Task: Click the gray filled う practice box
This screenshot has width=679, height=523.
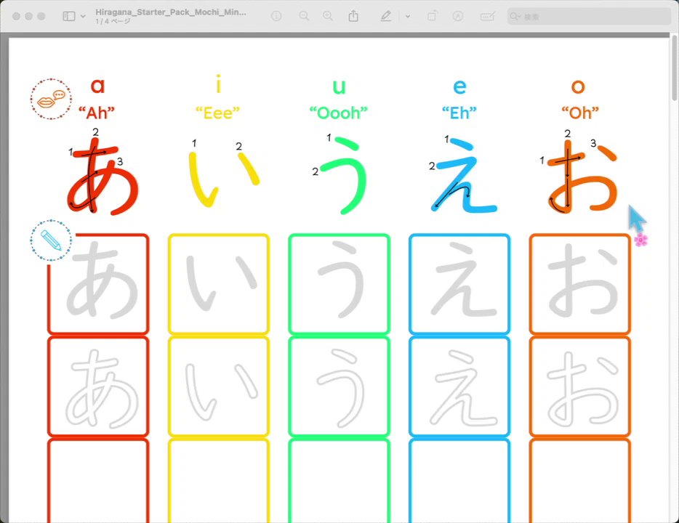Action: [339, 284]
